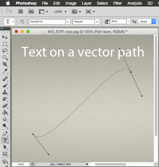
Task: Click the bottom direction handle of lower anchor
Action: (x=48, y=154)
